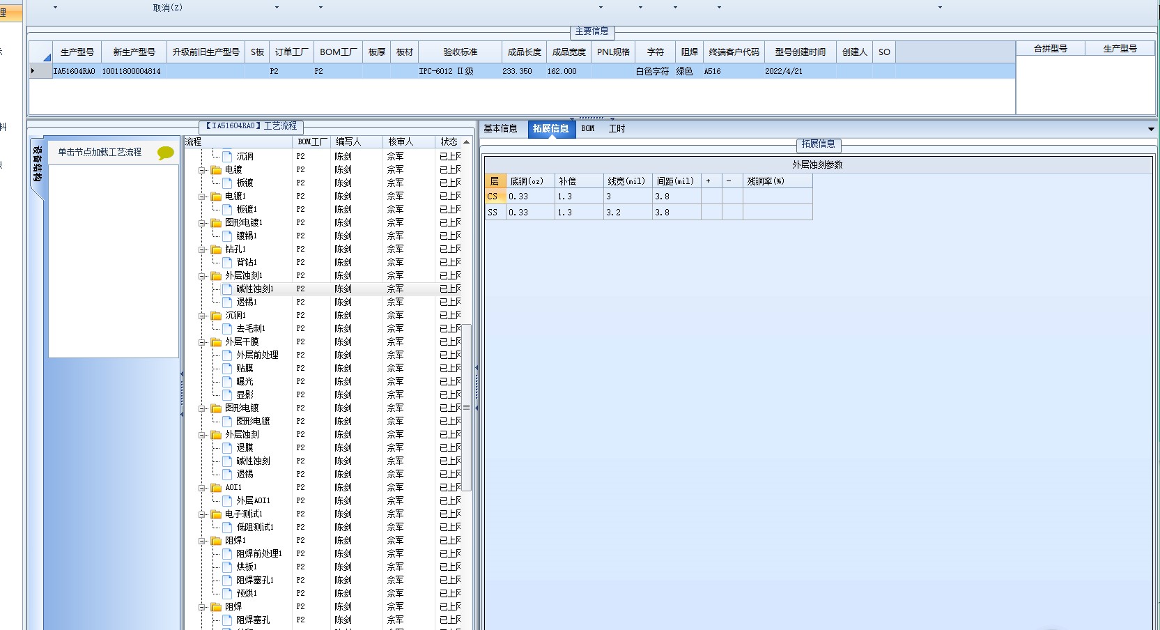This screenshot has height=630, width=1160.
Task: Click the 电子测试1 folder icon
Action: pyautogui.click(x=217, y=514)
